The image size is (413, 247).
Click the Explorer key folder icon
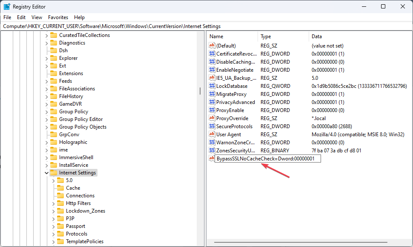click(54, 58)
